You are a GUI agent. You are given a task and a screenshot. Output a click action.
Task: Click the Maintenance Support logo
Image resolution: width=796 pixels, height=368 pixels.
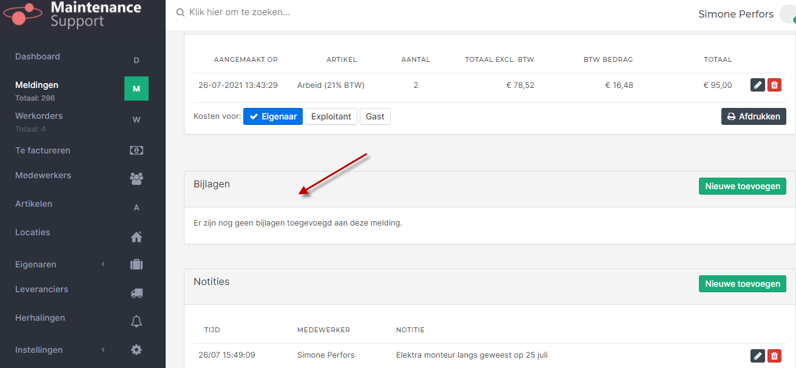click(73, 15)
